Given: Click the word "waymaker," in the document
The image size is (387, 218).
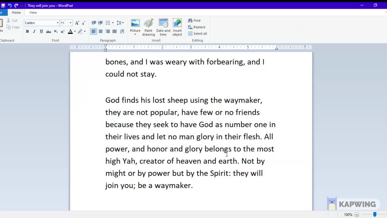Looking at the screenshot, I should [x=243, y=100].
